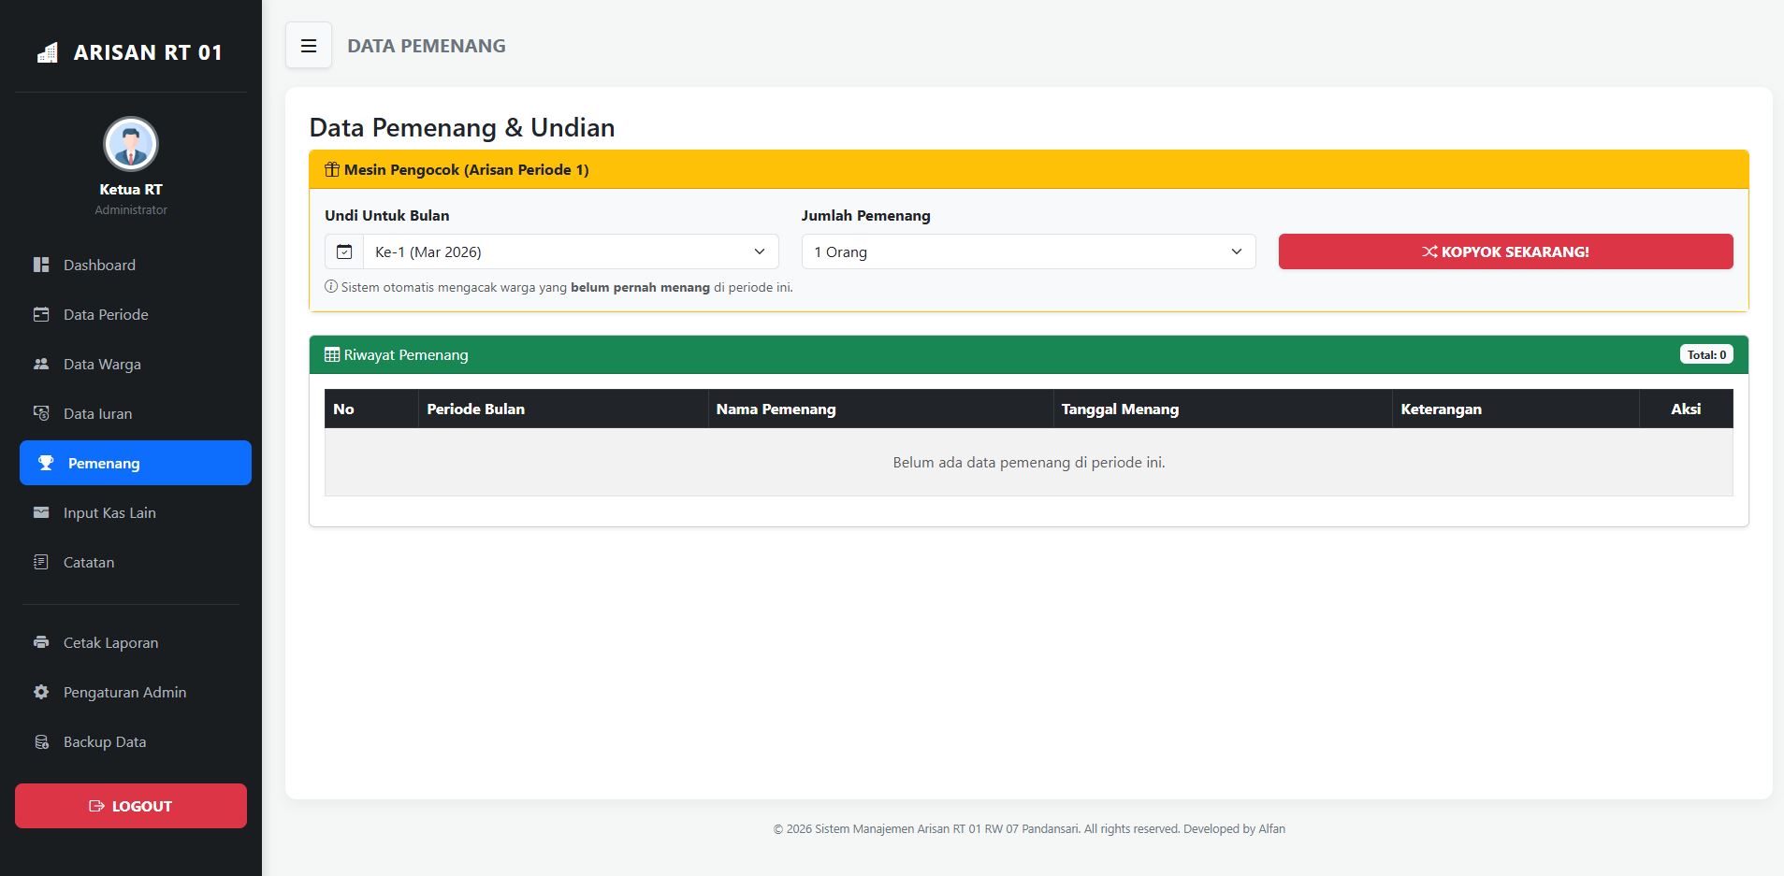Click the calendar icon beside the month selector
Screen dimensions: 1784x876
[344, 251]
